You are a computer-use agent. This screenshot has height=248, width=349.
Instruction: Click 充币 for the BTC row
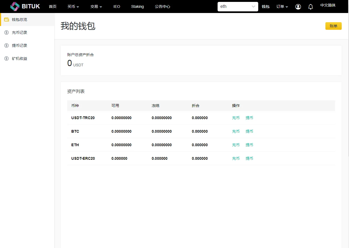click(x=236, y=131)
